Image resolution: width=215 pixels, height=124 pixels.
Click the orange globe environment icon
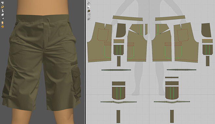pos(3,26)
